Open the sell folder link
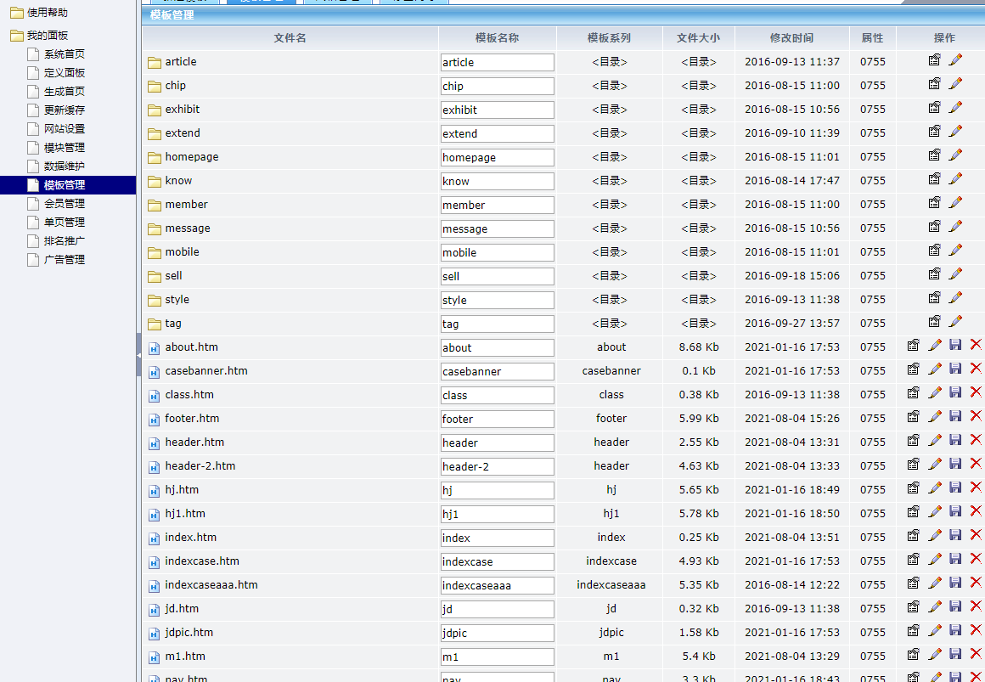The height and width of the screenshot is (682, 985). [173, 276]
